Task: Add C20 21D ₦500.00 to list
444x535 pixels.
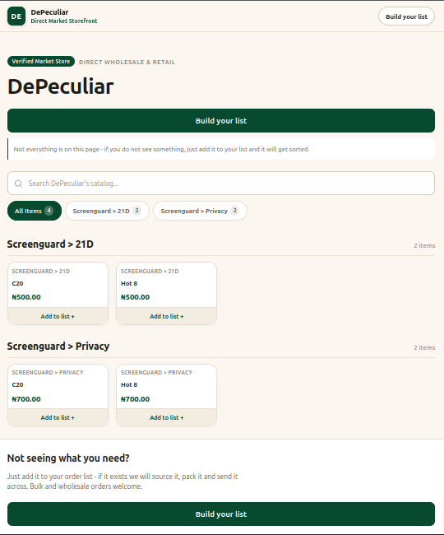Action: pos(58,316)
